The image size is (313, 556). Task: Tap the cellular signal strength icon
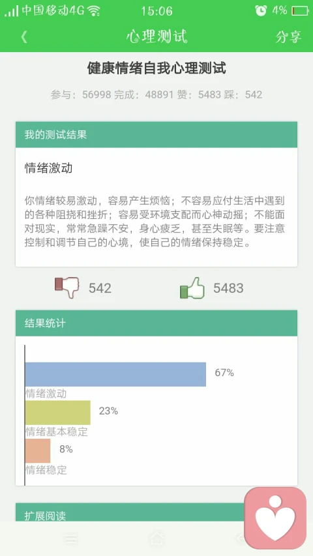click(x=11, y=11)
